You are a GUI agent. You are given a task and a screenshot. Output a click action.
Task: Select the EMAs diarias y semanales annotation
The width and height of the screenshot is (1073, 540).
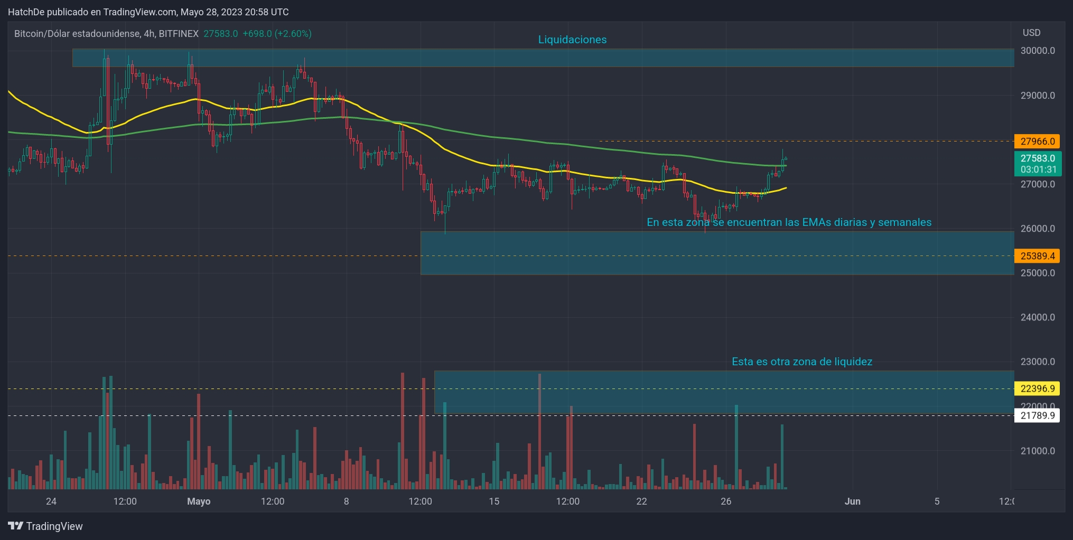coord(789,222)
